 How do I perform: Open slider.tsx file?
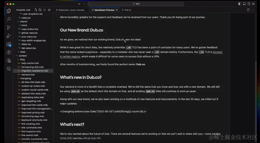[x=26, y=44]
